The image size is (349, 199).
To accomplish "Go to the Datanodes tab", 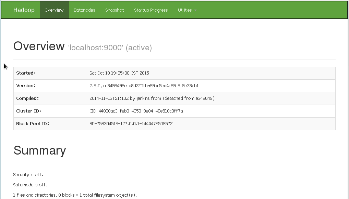I will [84, 10].
